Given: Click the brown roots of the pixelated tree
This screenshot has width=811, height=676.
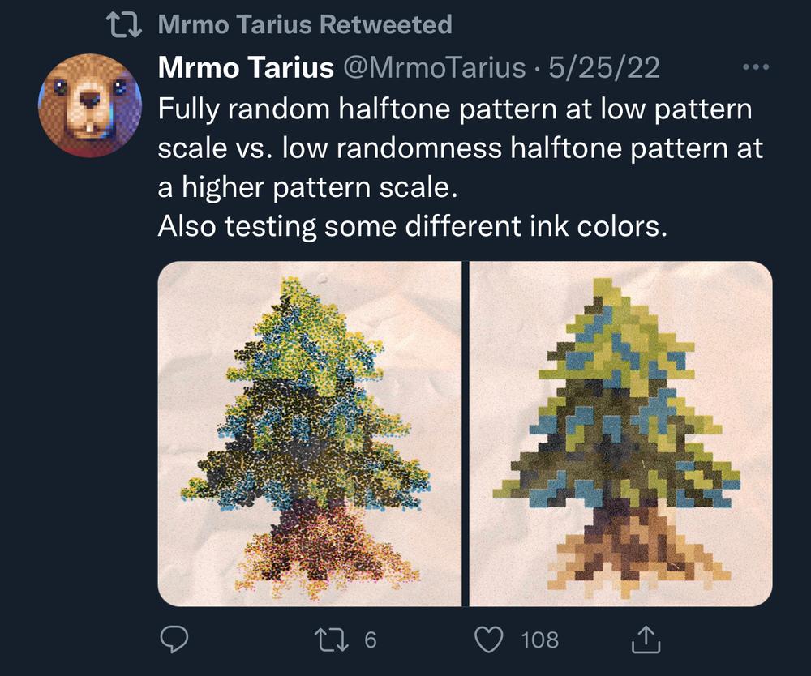Looking at the screenshot, I should [x=639, y=550].
